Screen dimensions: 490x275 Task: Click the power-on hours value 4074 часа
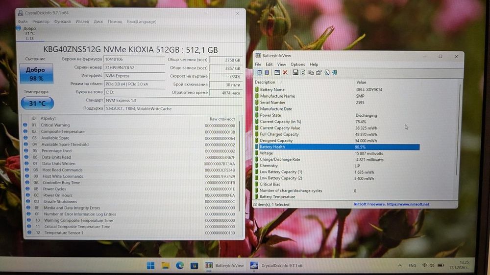click(x=225, y=93)
